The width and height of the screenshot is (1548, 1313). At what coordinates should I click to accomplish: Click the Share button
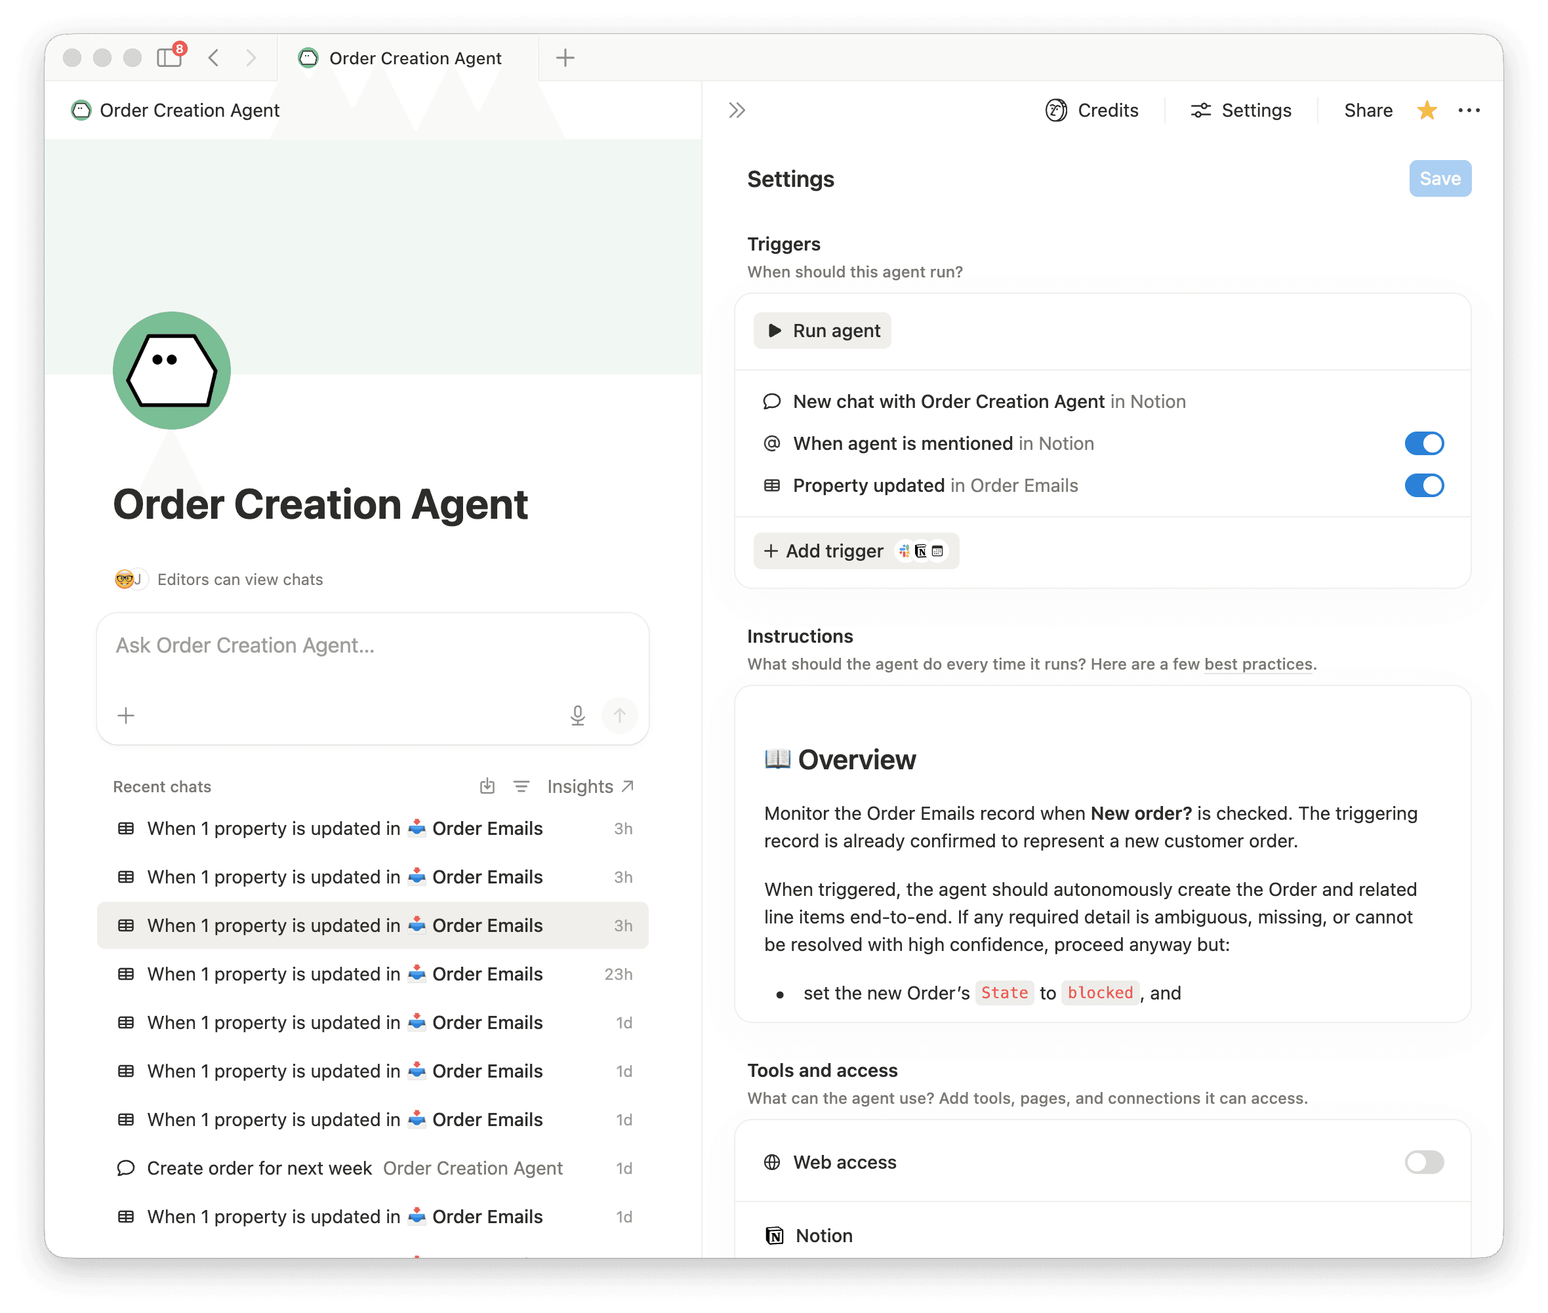(x=1368, y=110)
